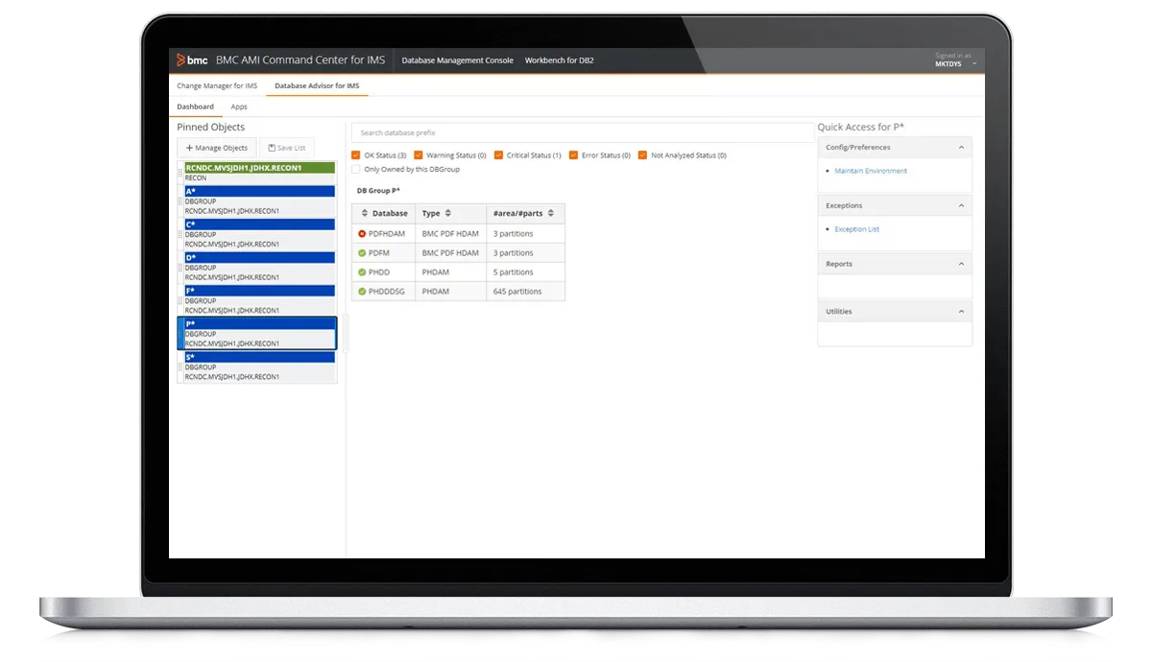Viewport: 1152px width, 662px height.
Task: Click drag handle beside A* DBGROUP
Action: (x=180, y=201)
